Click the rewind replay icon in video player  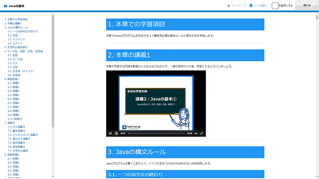(116, 133)
